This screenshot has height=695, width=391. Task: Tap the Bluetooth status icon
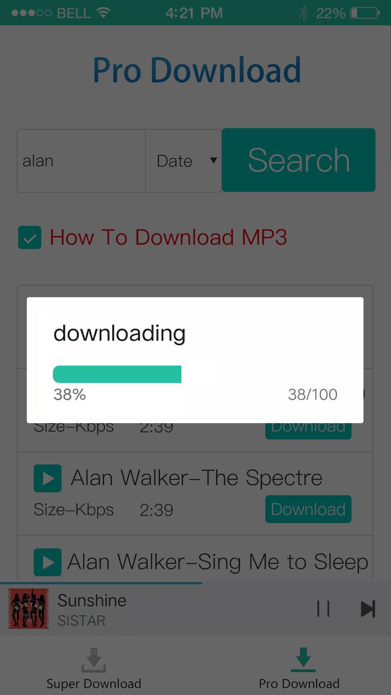(303, 13)
